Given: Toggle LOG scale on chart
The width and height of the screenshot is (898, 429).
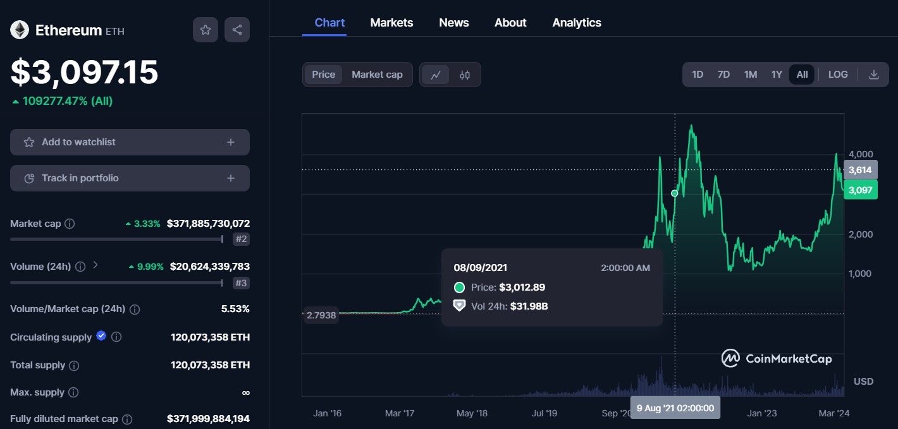Looking at the screenshot, I should [838, 75].
